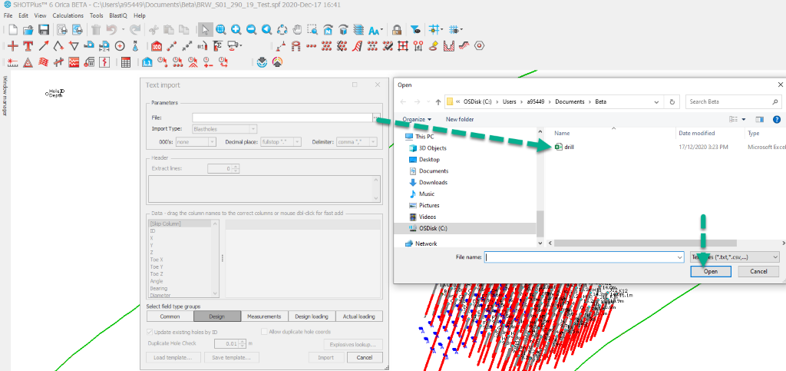Viewport: 786px width, 371px height.
Task: Open the Tools menu
Action: point(96,15)
